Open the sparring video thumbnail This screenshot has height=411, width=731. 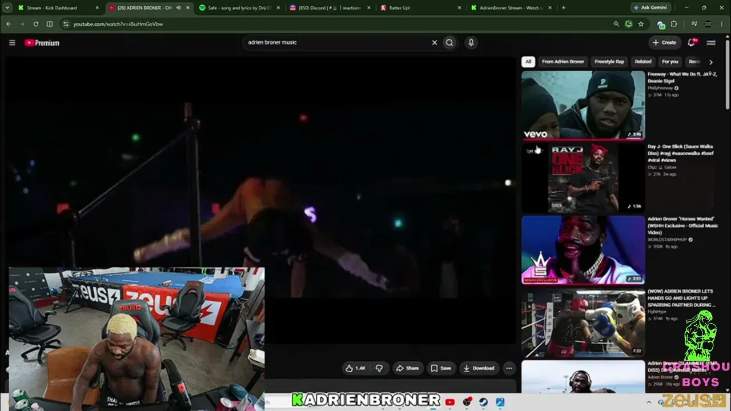tap(583, 323)
